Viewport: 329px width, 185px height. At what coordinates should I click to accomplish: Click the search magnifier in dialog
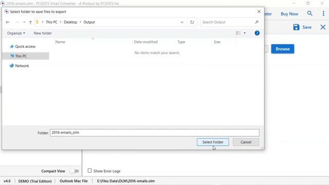pos(257,22)
